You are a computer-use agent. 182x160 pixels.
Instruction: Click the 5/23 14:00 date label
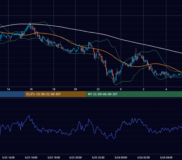[8, 157]
